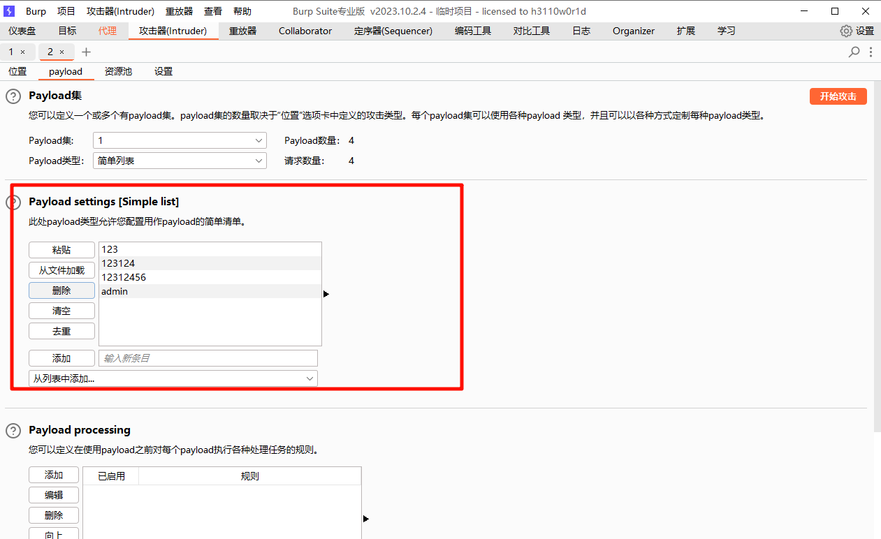Screen dimensions: 881x539
Task: Open the 重放器 menu
Action: click(179, 11)
